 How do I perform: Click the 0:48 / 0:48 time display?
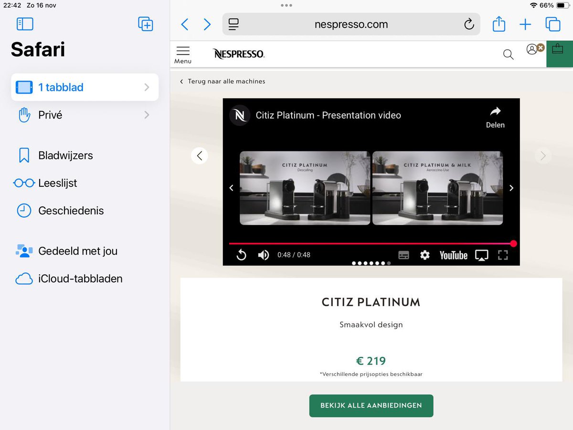coord(294,255)
